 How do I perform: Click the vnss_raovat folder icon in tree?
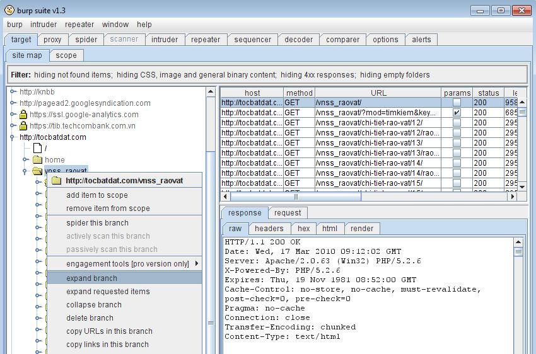37,171
